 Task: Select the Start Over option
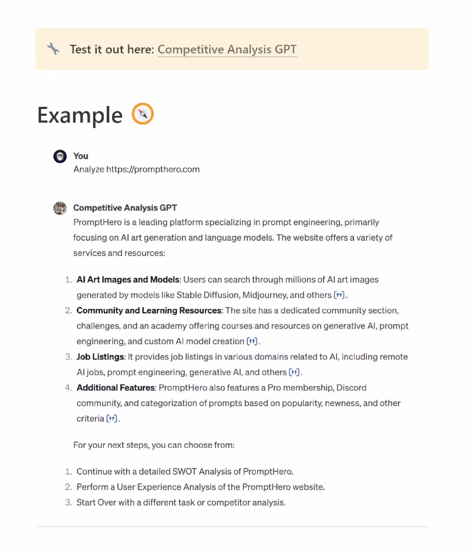click(181, 503)
